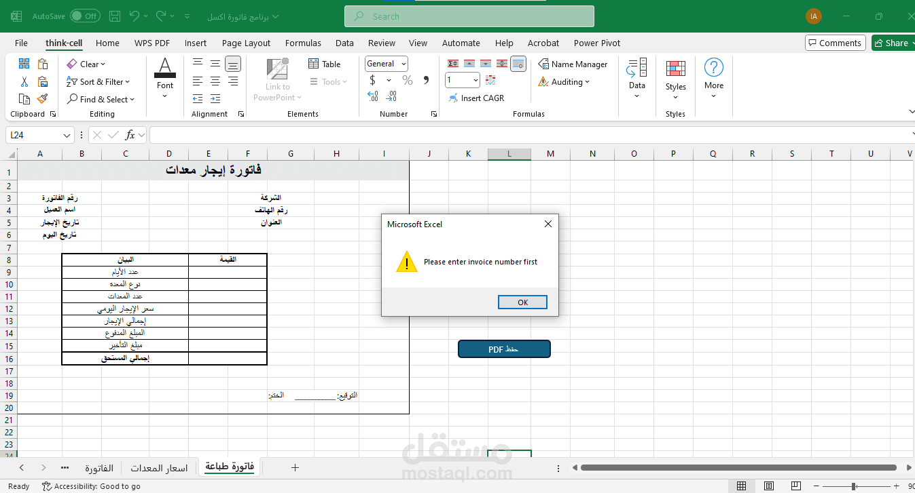Open Alignment group dialog launcher
The image size is (915, 493).
241,115
